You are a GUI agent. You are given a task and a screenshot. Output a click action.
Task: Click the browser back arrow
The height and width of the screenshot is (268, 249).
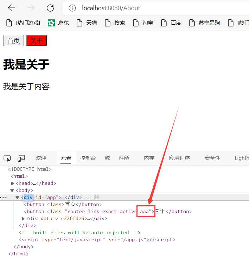[12, 8]
